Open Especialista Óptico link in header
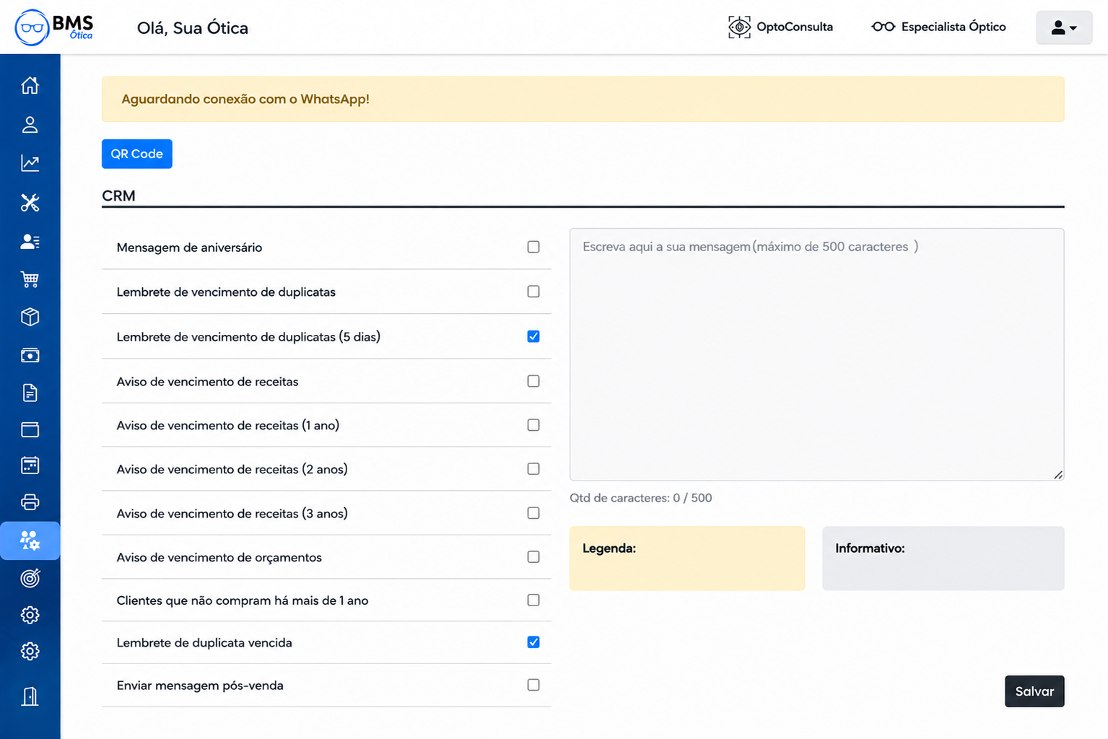This screenshot has width=1108, height=739. click(x=938, y=27)
